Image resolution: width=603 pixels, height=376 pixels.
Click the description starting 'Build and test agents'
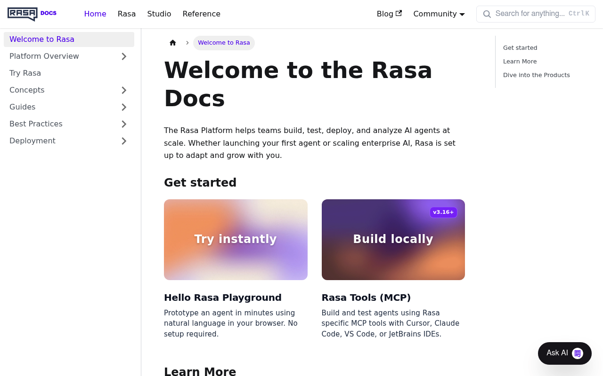tap(391, 323)
